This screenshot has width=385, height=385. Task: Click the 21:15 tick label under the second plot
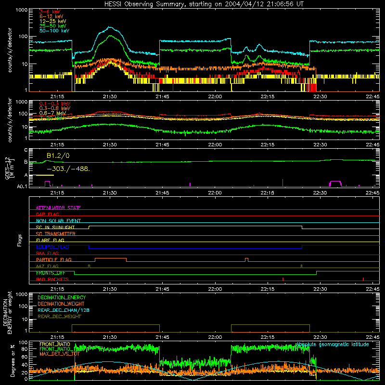[x=57, y=145]
